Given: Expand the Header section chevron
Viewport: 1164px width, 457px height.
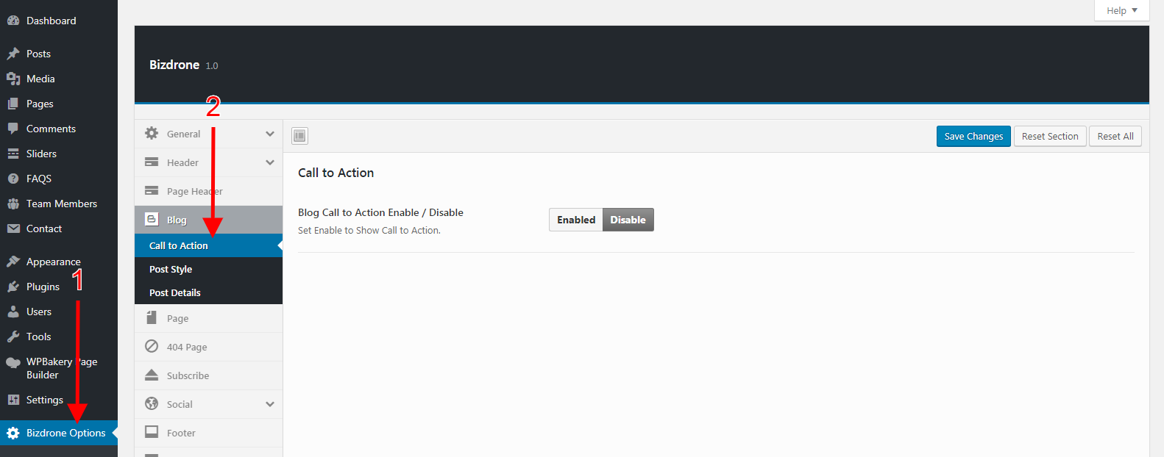Looking at the screenshot, I should point(270,162).
